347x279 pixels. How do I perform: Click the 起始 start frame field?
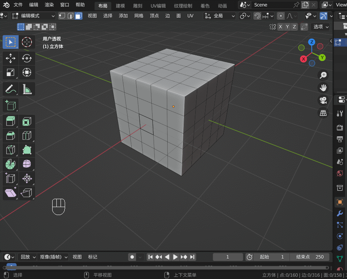(x=272, y=257)
